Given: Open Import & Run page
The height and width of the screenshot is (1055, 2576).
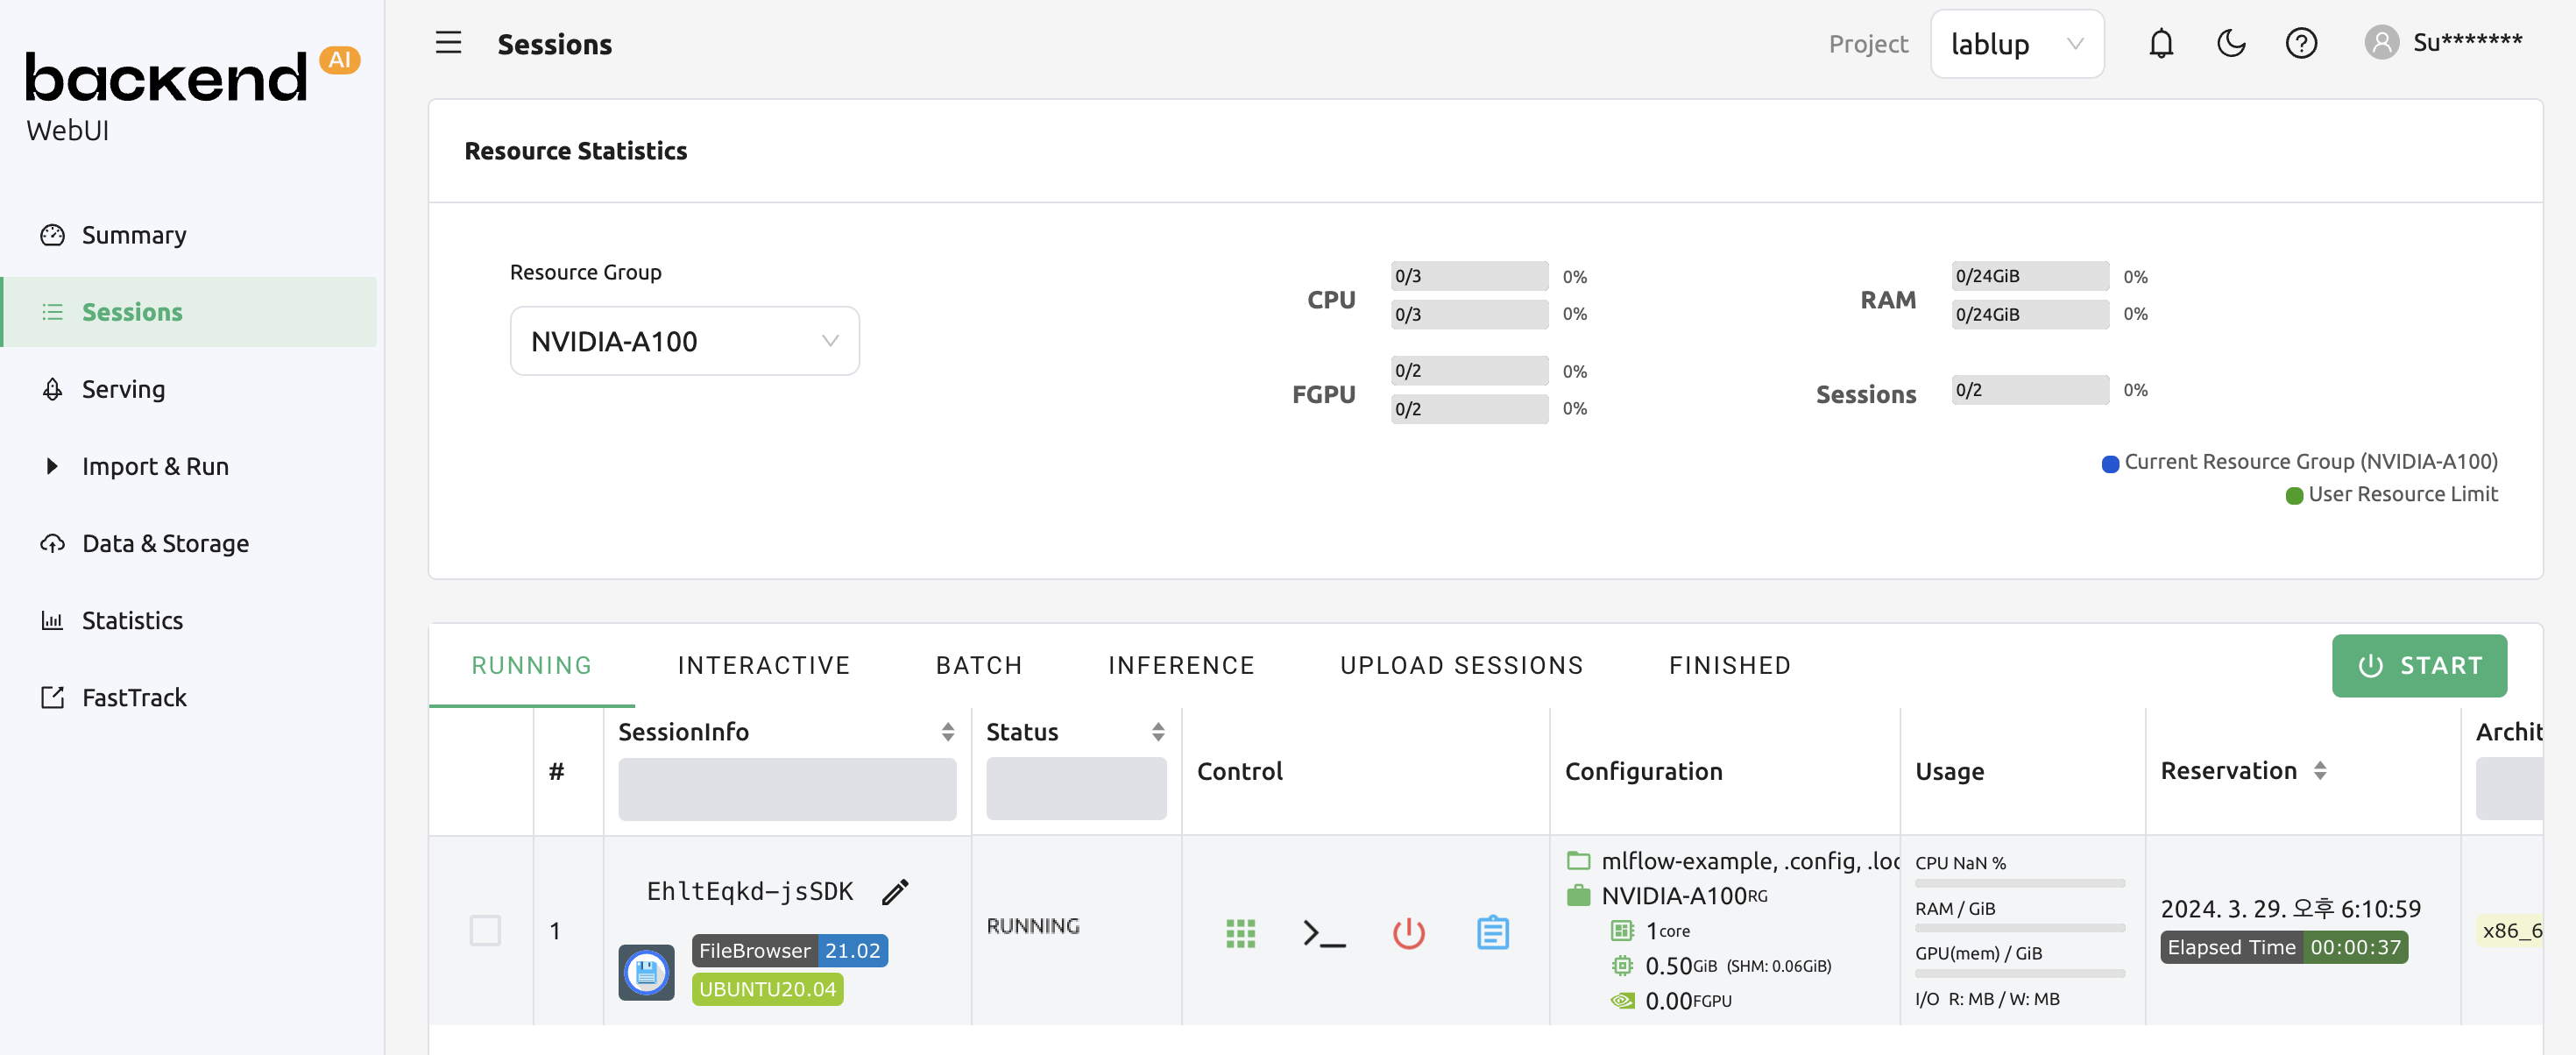Looking at the screenshot, I should click(155, 466).
